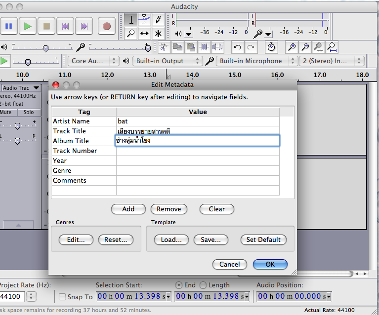Image resolution: width=379 pixels, height=315 pixels.
Task: Open the Built-in Output device dropdown
Action: pyautogui.click(x=167, y=61)
